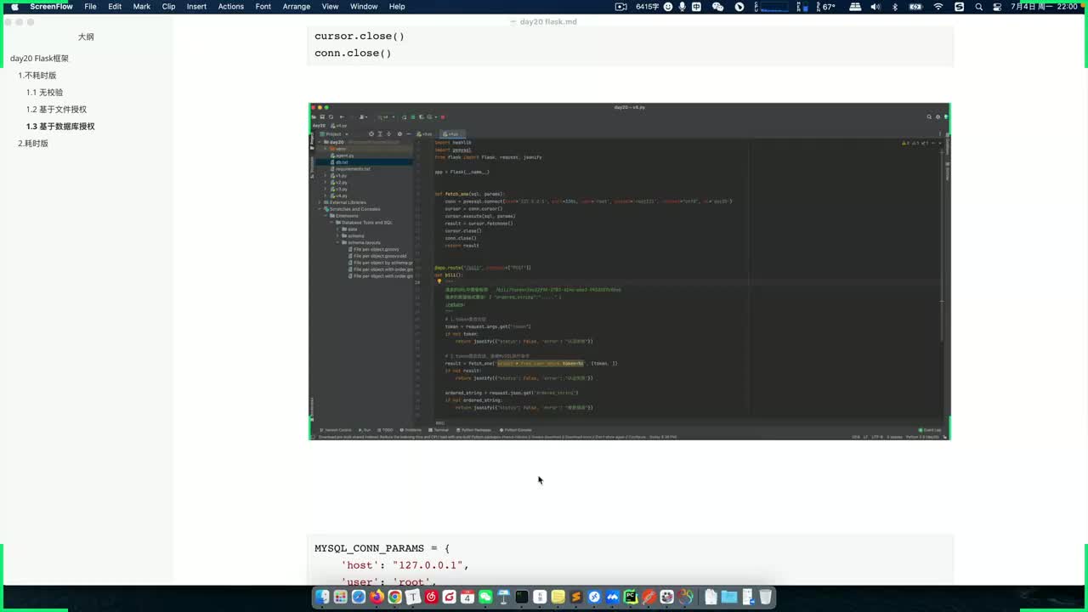Click the 大纲 outline panel title
Viewport: 1088px width, 612px height.
pos(86,37)
